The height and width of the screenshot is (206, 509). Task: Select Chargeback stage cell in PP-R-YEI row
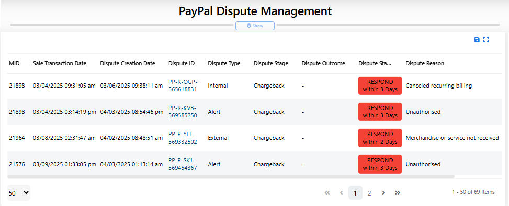[x=269, y=138]
